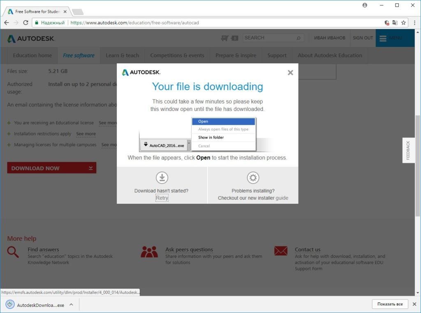Open downloaded AutodeskDownloa....exe file
This screenshot has height=313, width=421.
tap(35, 305)
